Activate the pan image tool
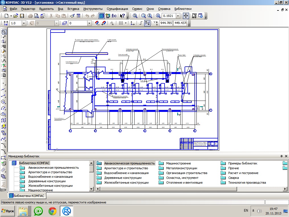Screen dimensions: 289x217 coord(186,16)
